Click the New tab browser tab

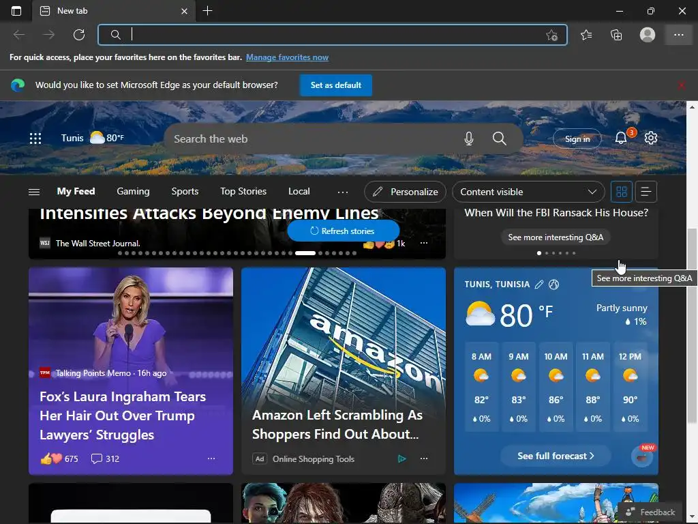tap(114, 11)
